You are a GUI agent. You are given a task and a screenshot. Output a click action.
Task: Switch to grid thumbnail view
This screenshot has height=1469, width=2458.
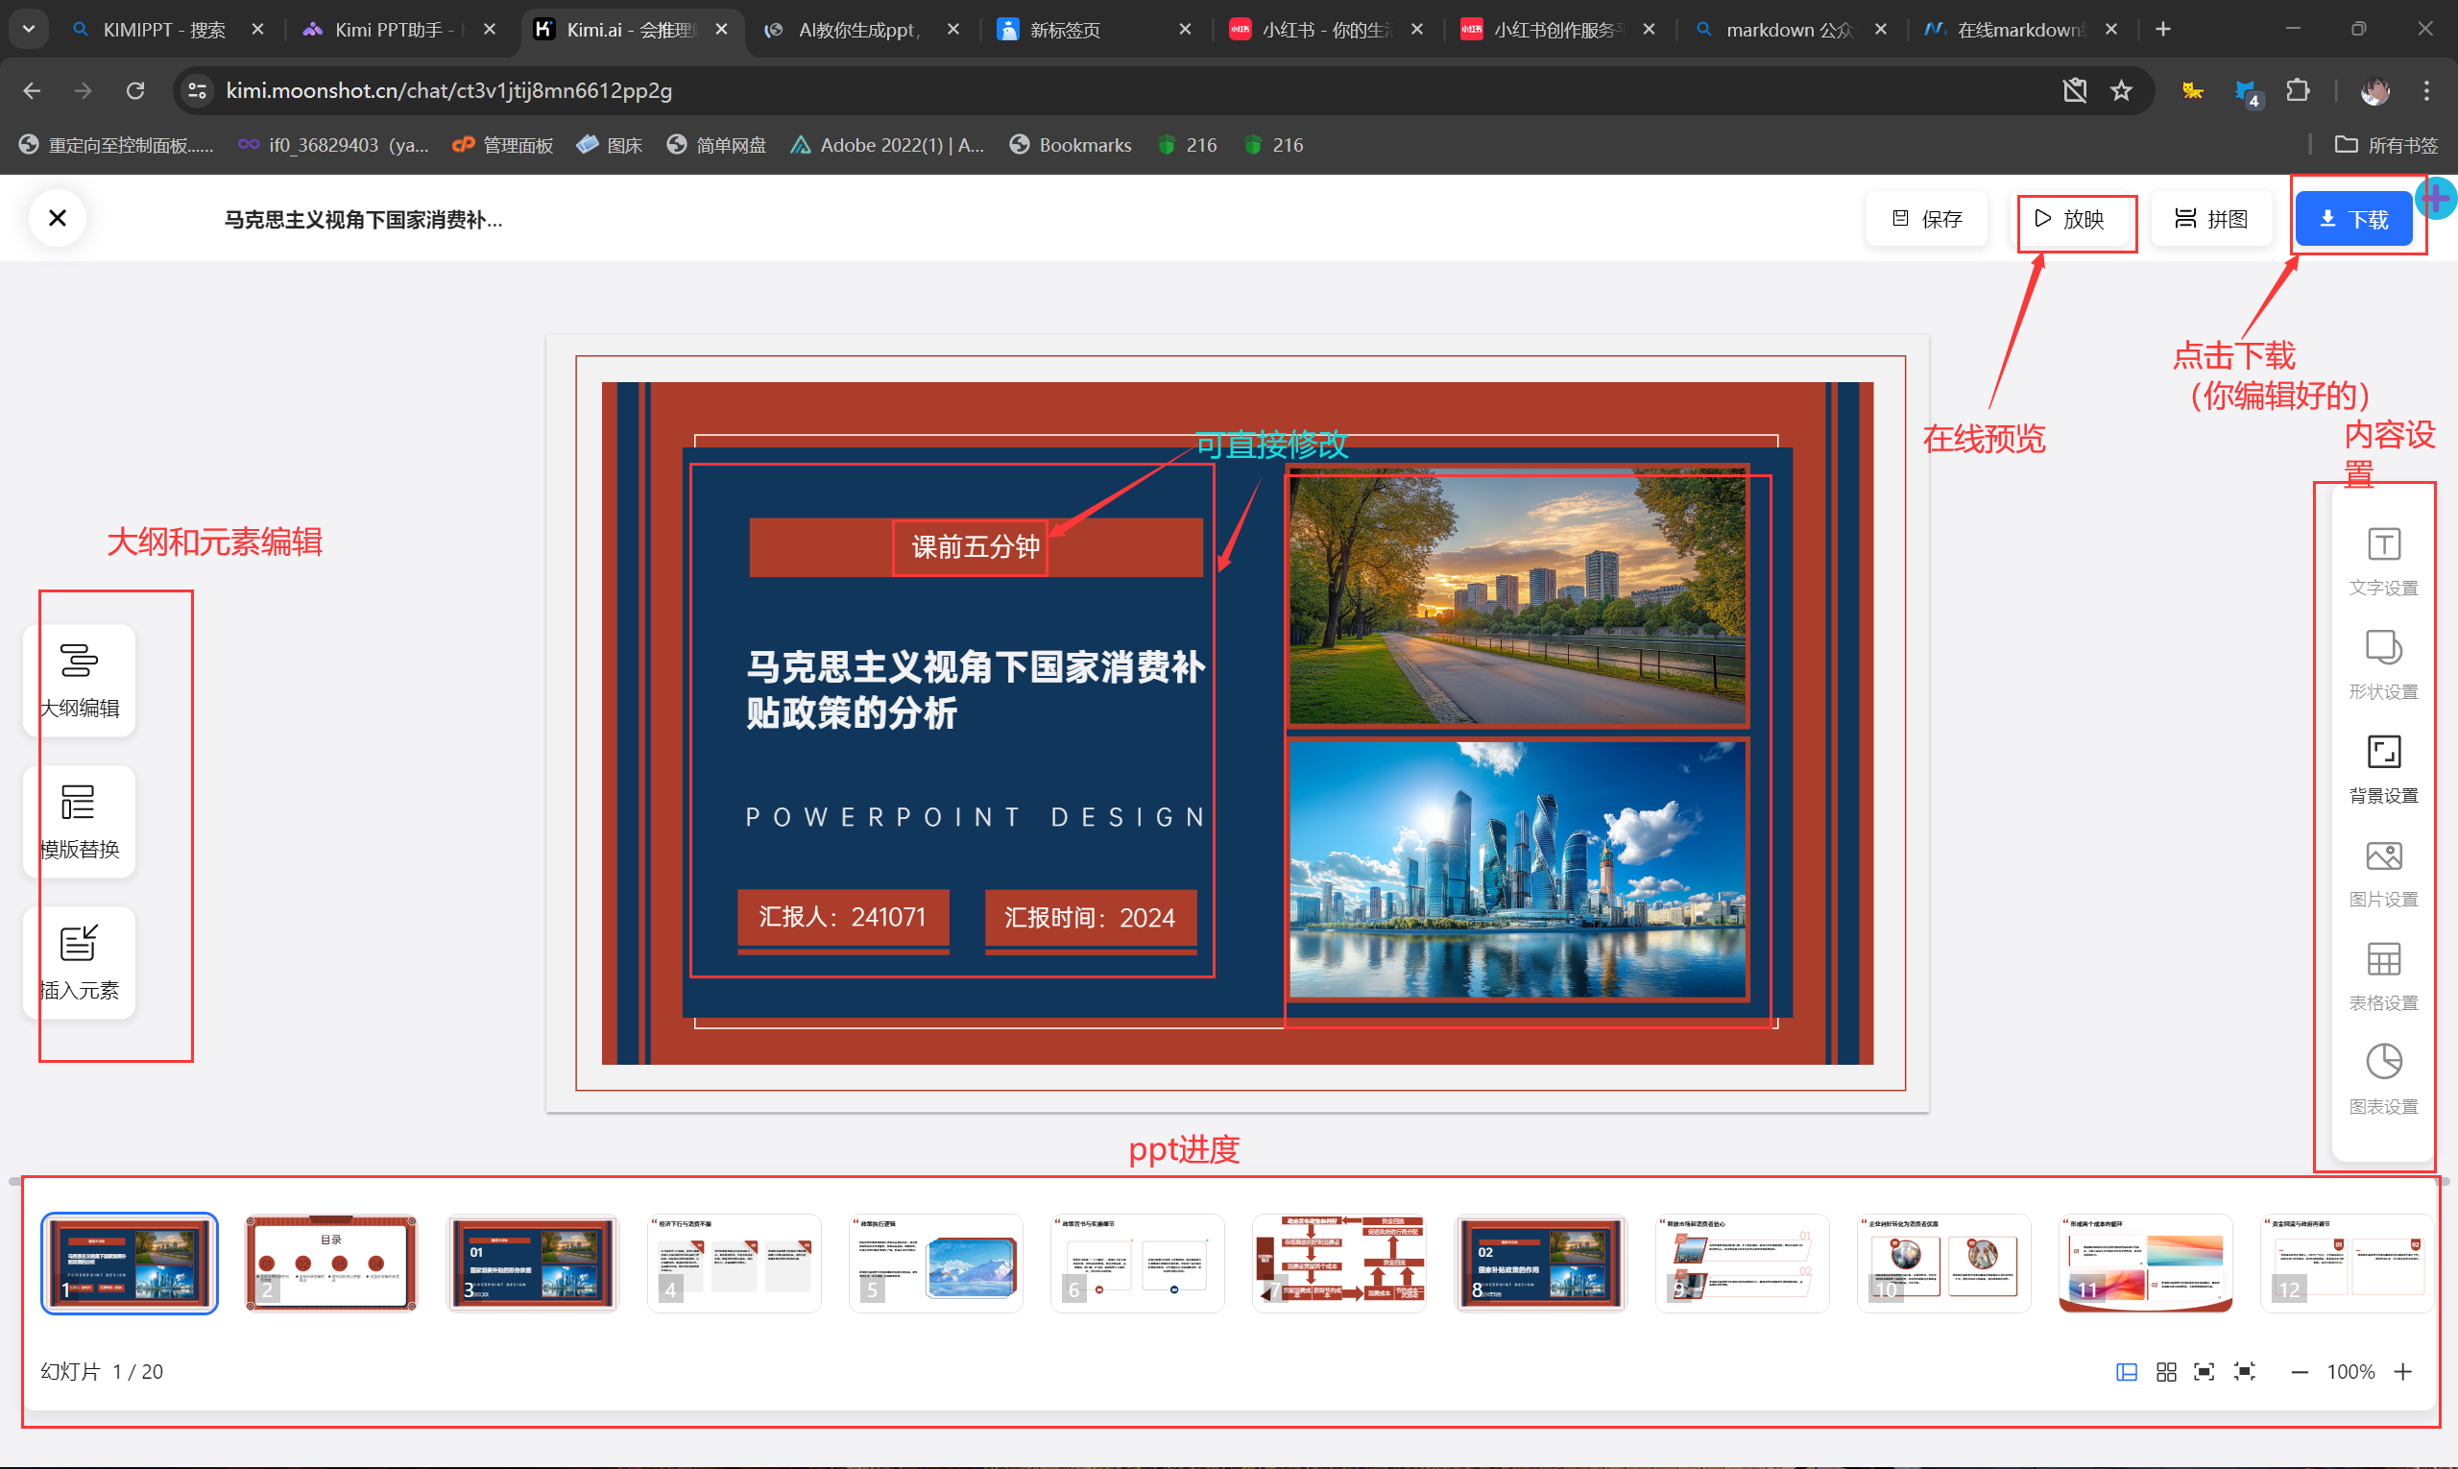coord(2166,1371)
